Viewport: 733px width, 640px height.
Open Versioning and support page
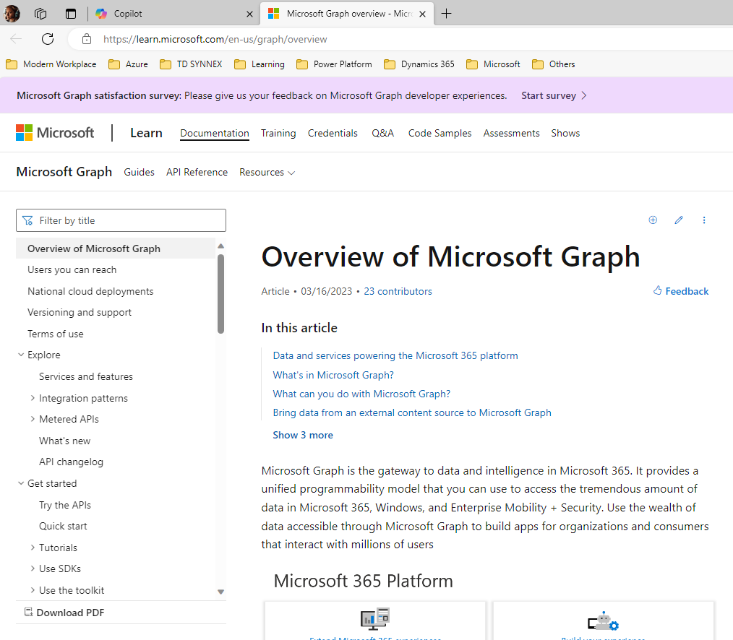[80, 312]
